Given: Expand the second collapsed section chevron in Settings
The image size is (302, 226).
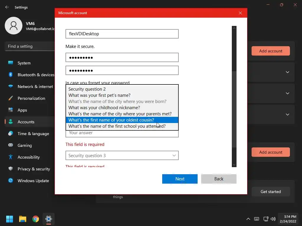Looking at the screenshot, I should [x=287, y=93].
